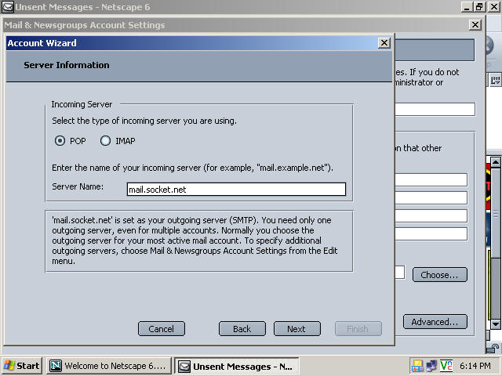Click the padlock security icon at bottom right

point(493,349)
